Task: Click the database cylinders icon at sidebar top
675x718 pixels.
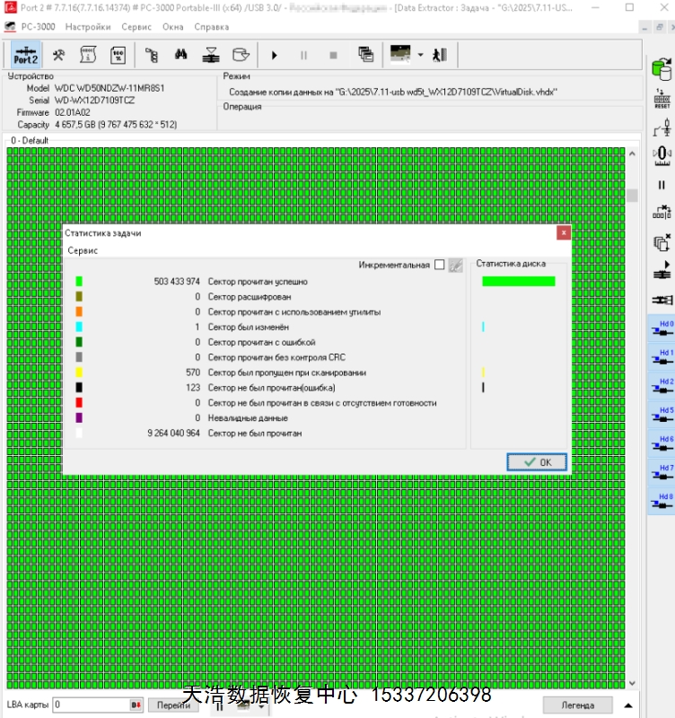Action: 662,68
